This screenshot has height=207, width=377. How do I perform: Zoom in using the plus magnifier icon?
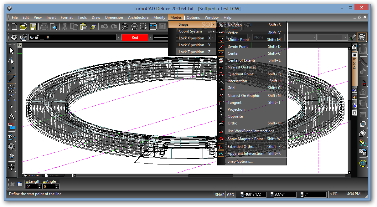125,27
